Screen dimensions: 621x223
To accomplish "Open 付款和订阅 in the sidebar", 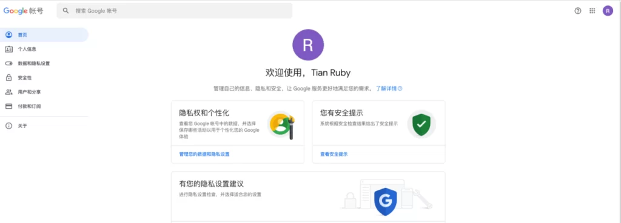I will click(x=44, y=106).
